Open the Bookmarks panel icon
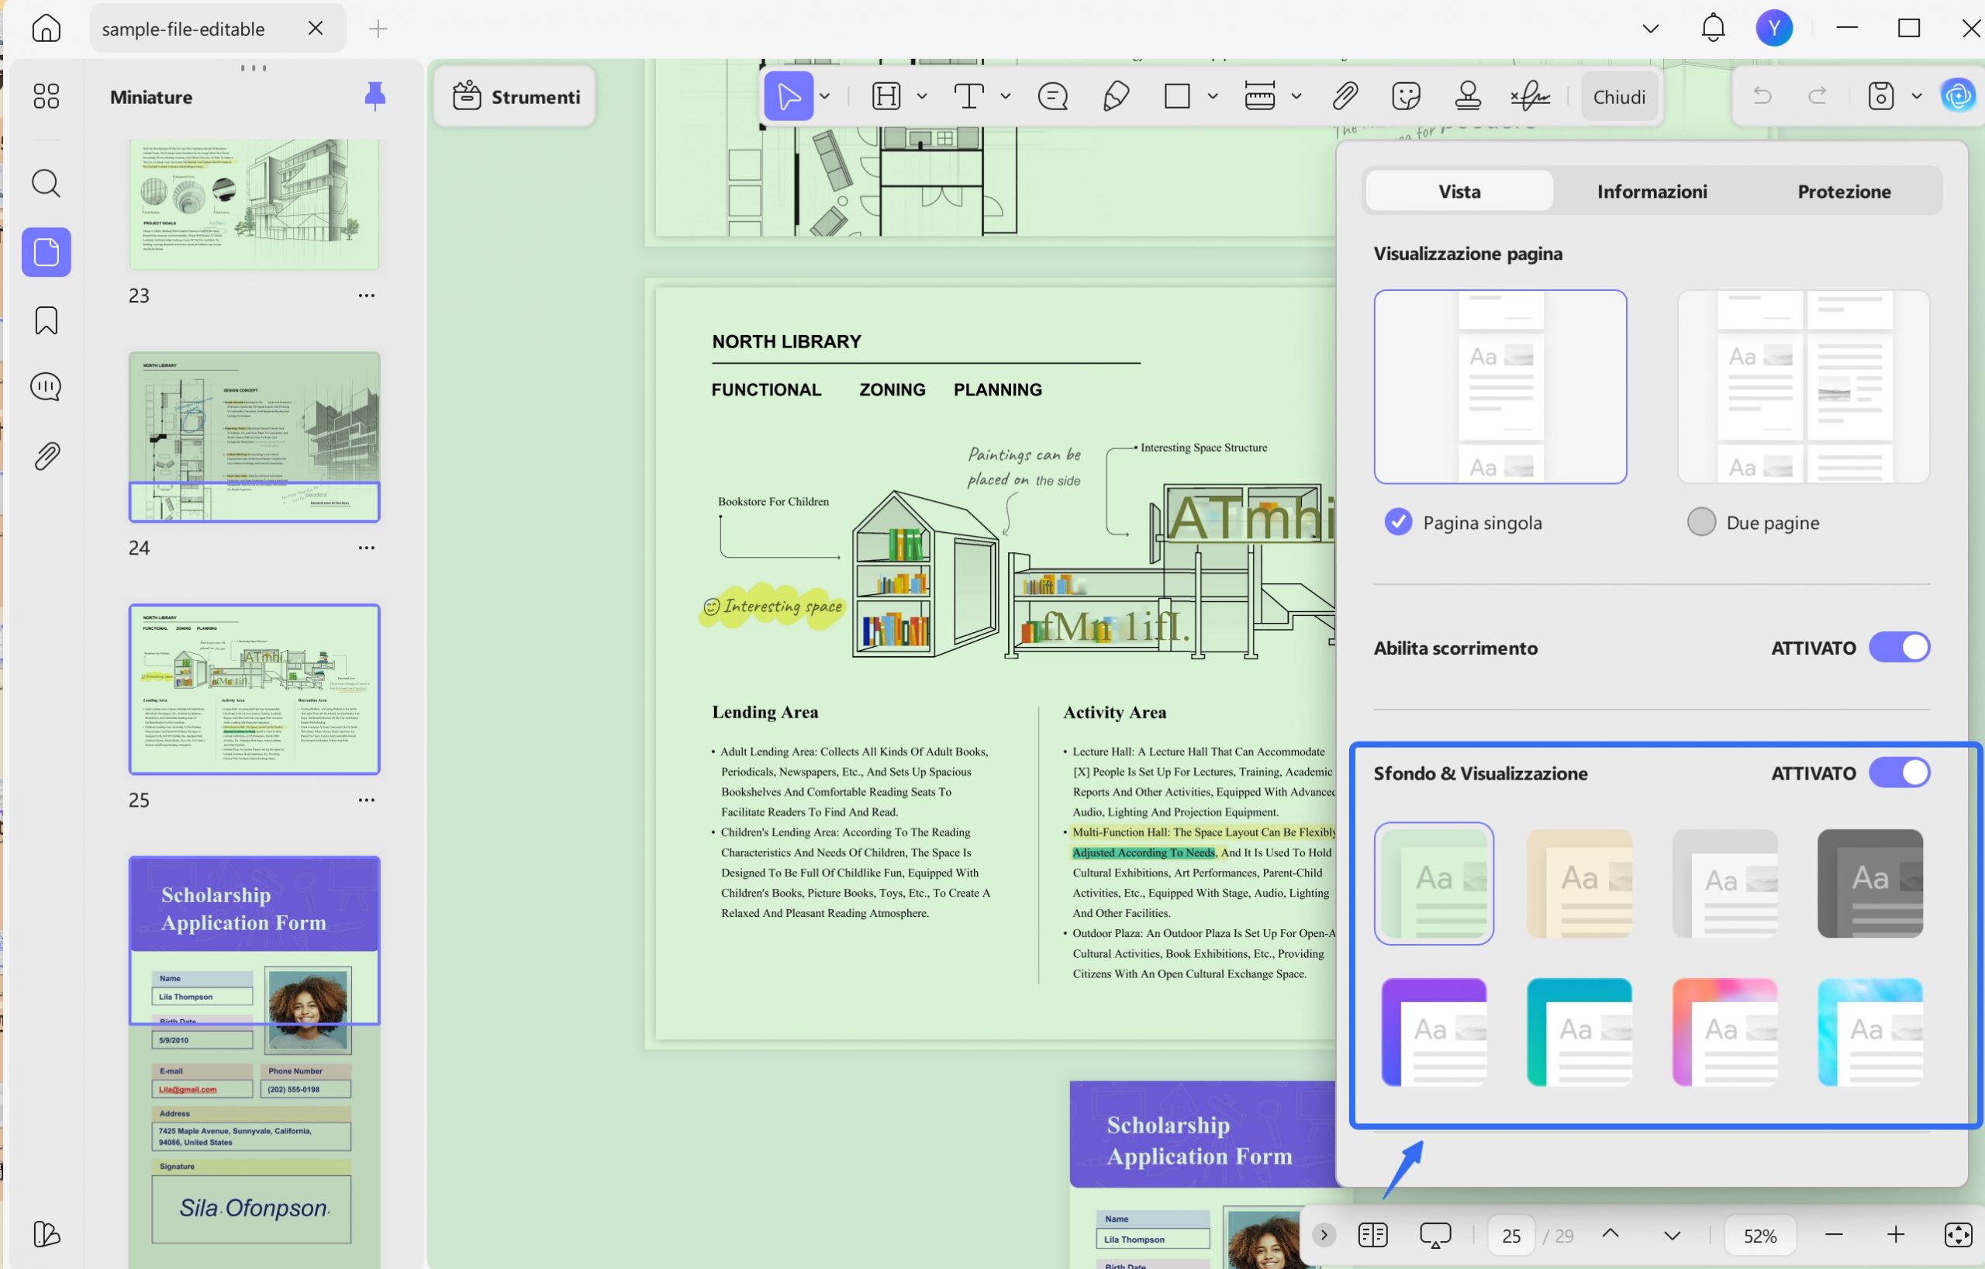Screen dimensions: 1985x1269 click(x=47, y=321)
